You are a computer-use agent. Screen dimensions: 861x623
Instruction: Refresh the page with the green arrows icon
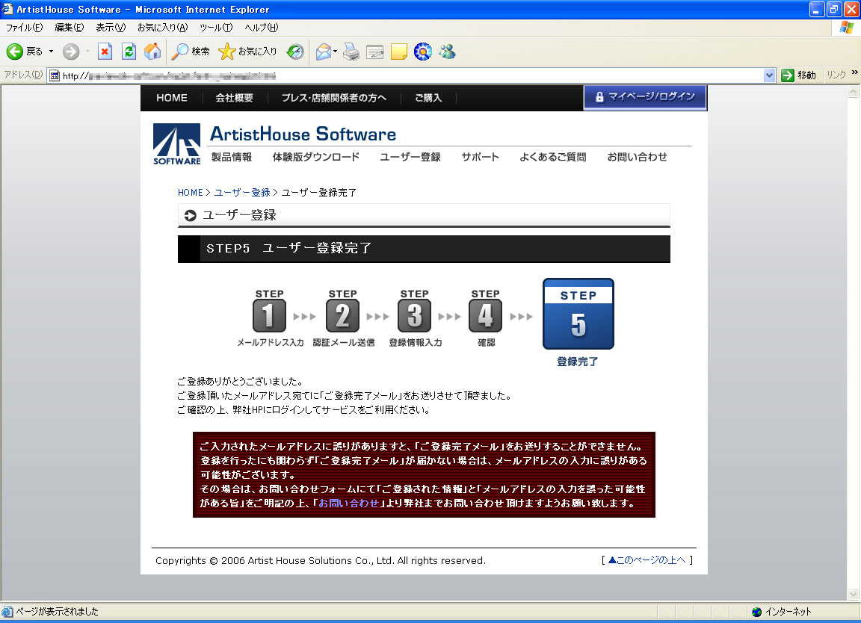(x=129, y=52)
